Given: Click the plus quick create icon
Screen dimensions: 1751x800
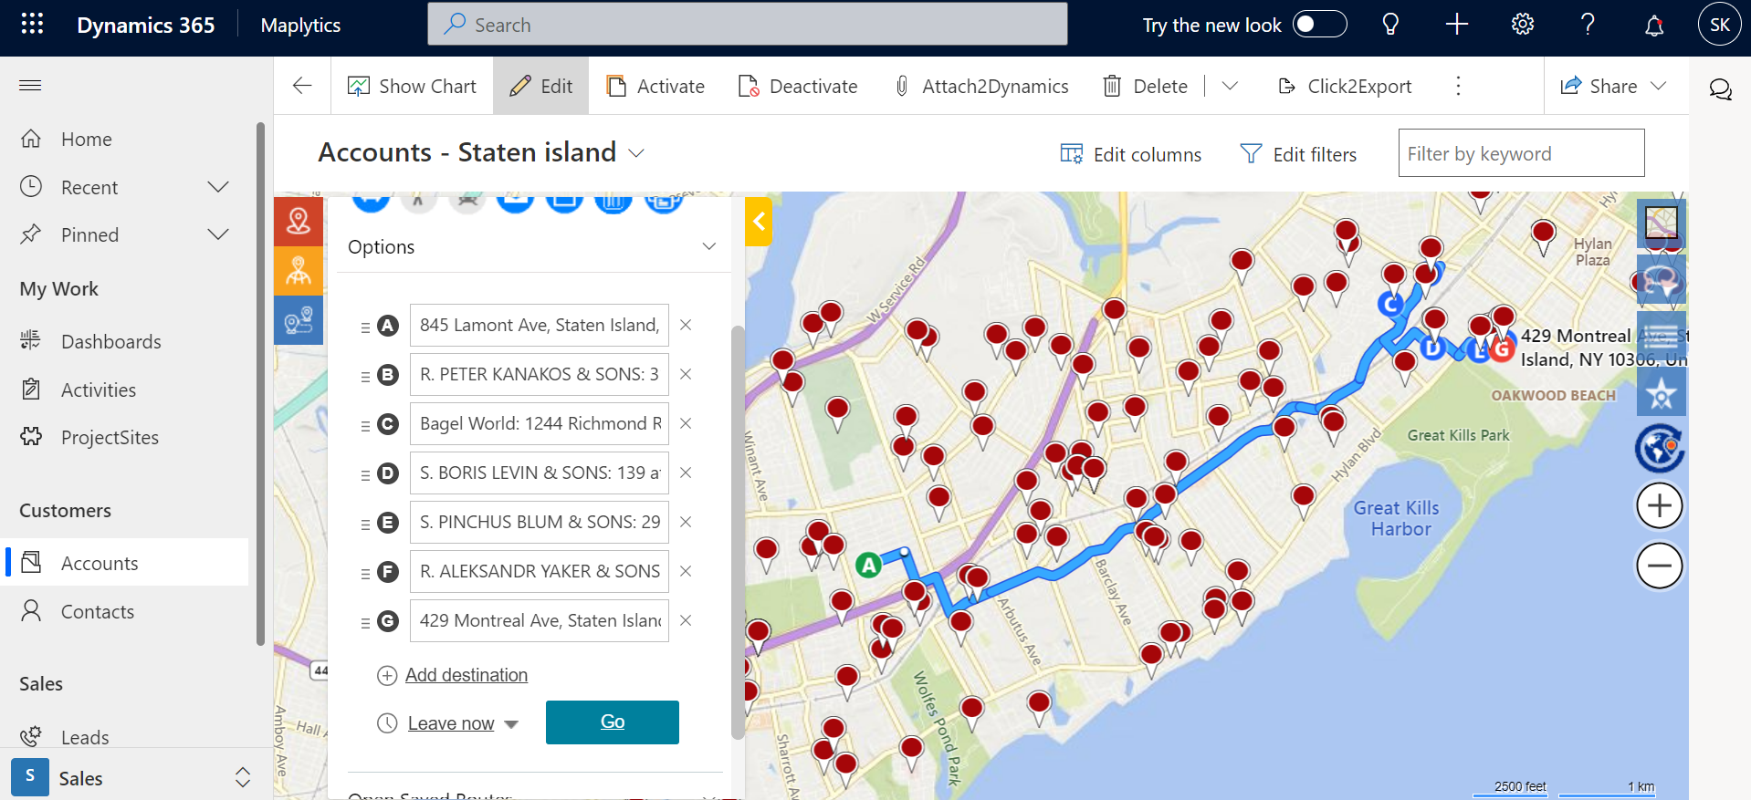Looking at the screenshot, I should pyautogui.click(x=1457, y=25).
